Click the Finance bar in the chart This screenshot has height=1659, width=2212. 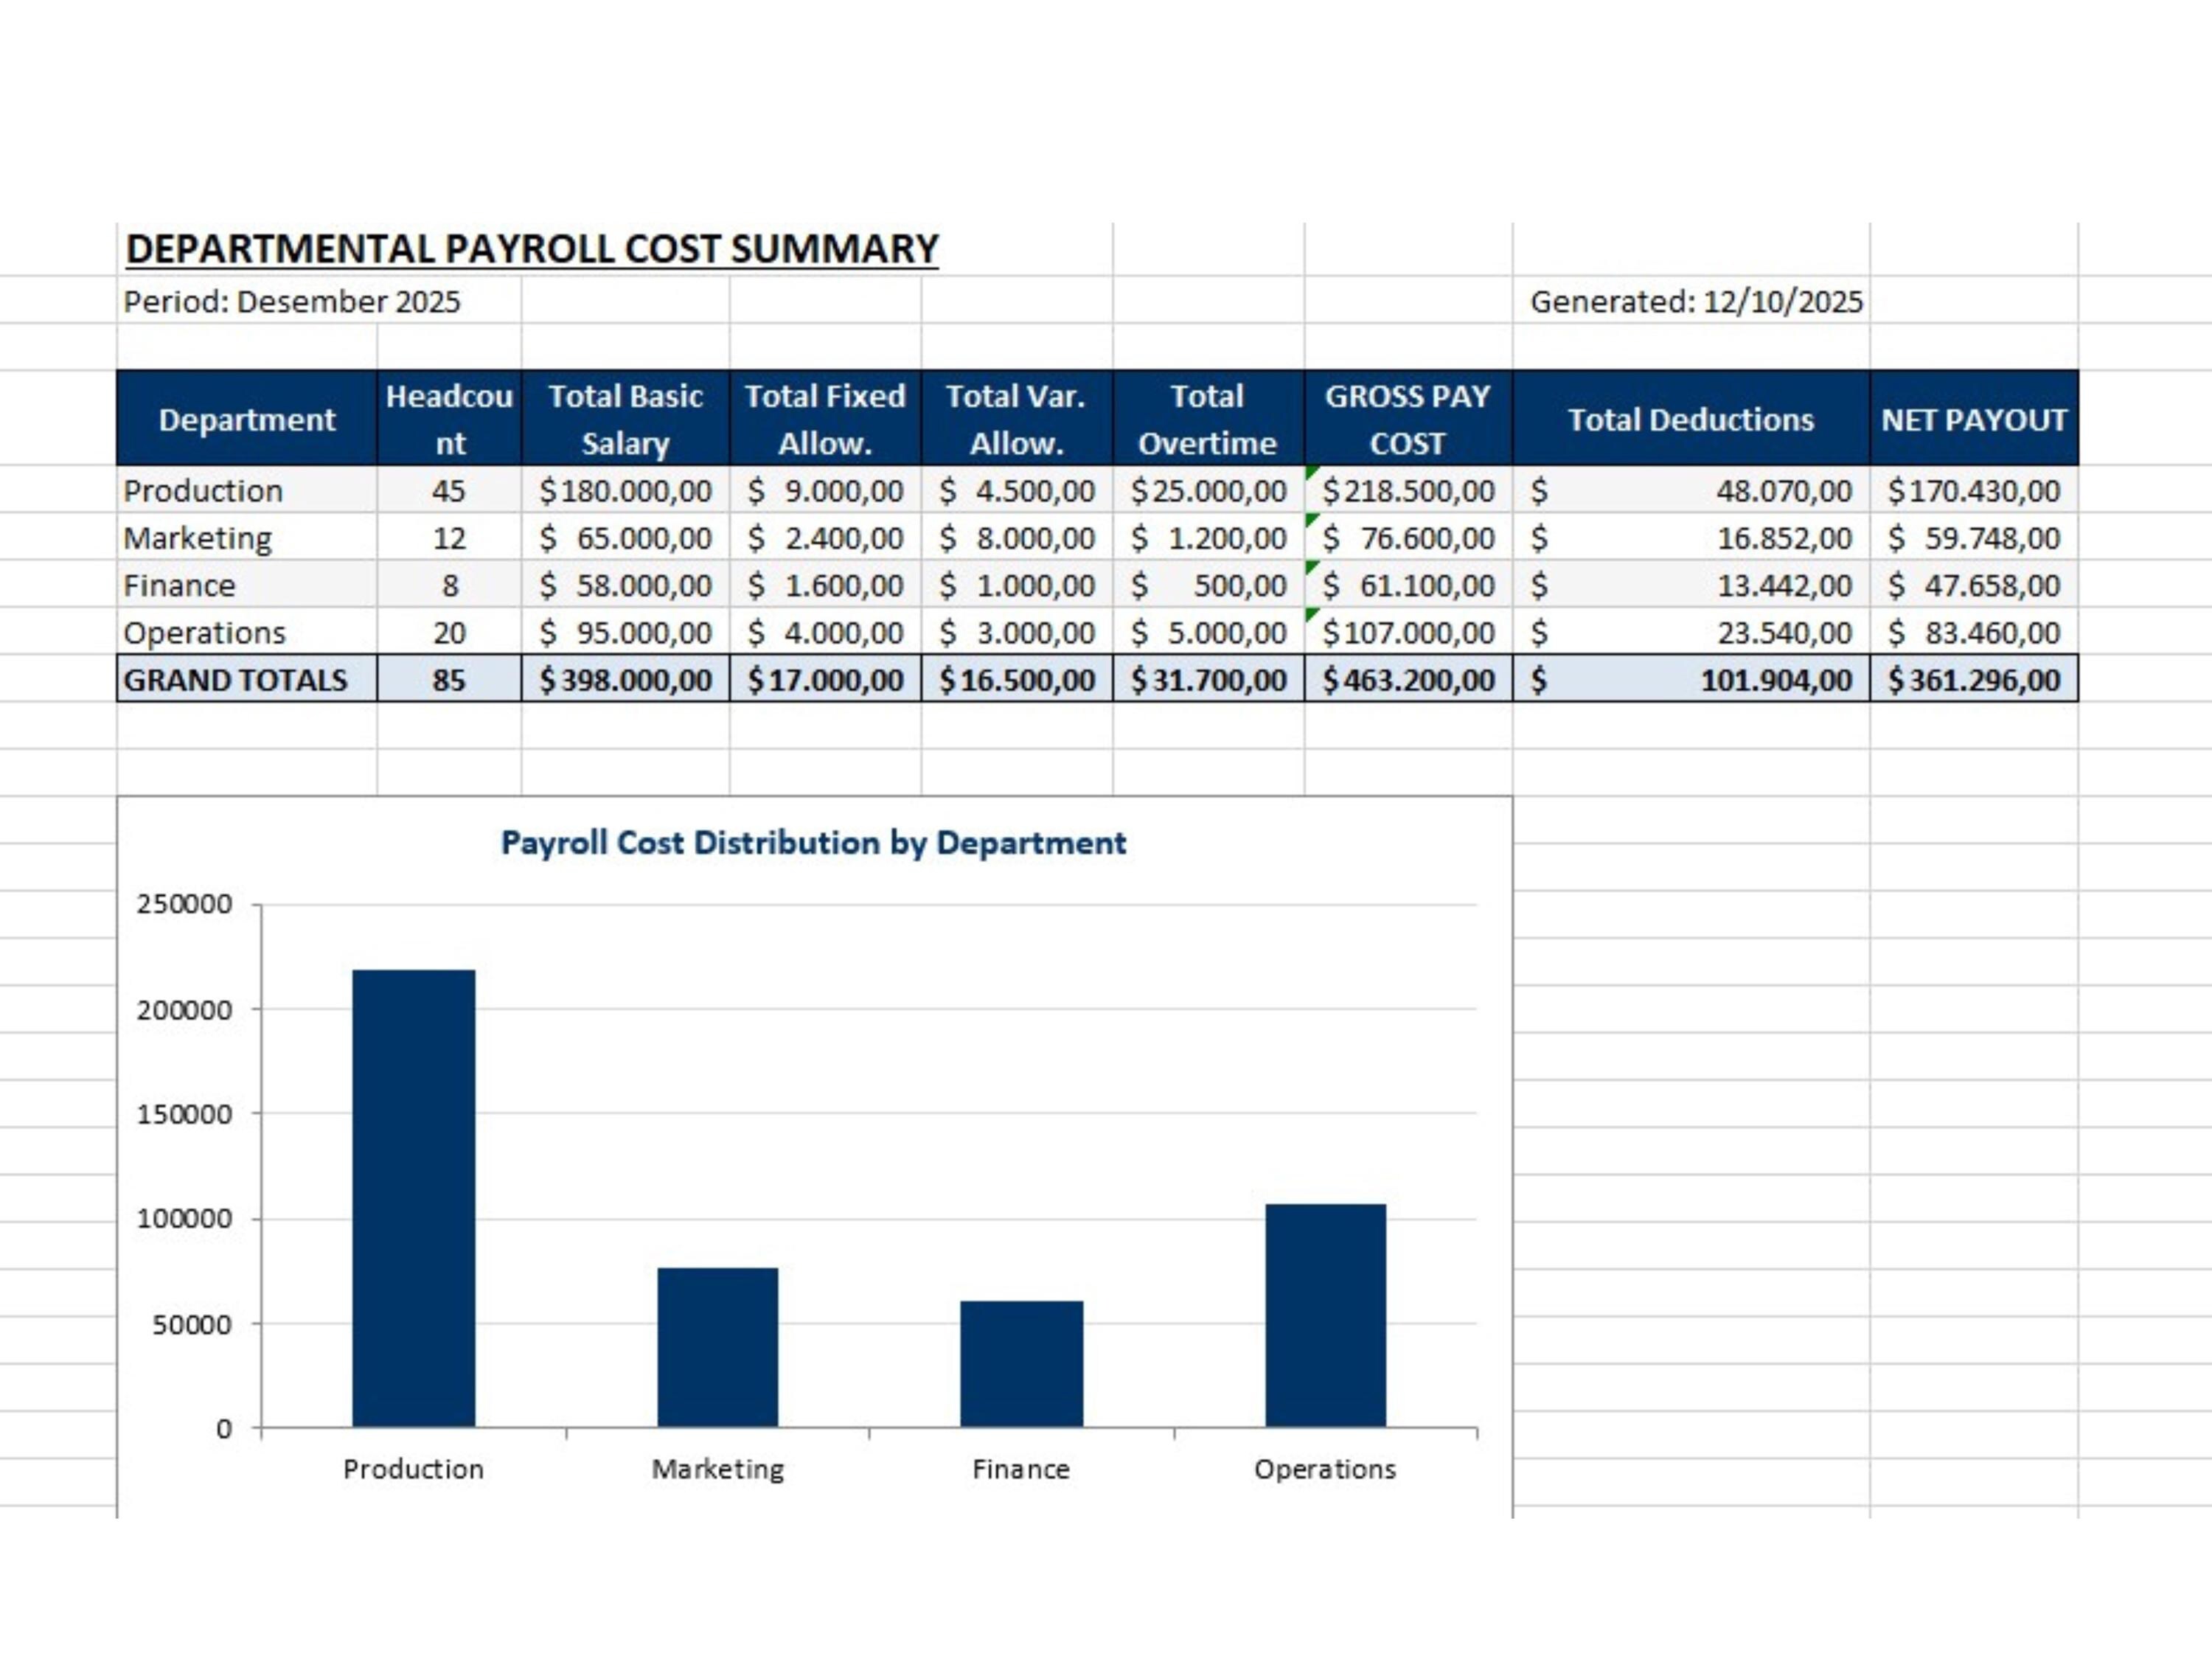click(x=1022, y=1363)
